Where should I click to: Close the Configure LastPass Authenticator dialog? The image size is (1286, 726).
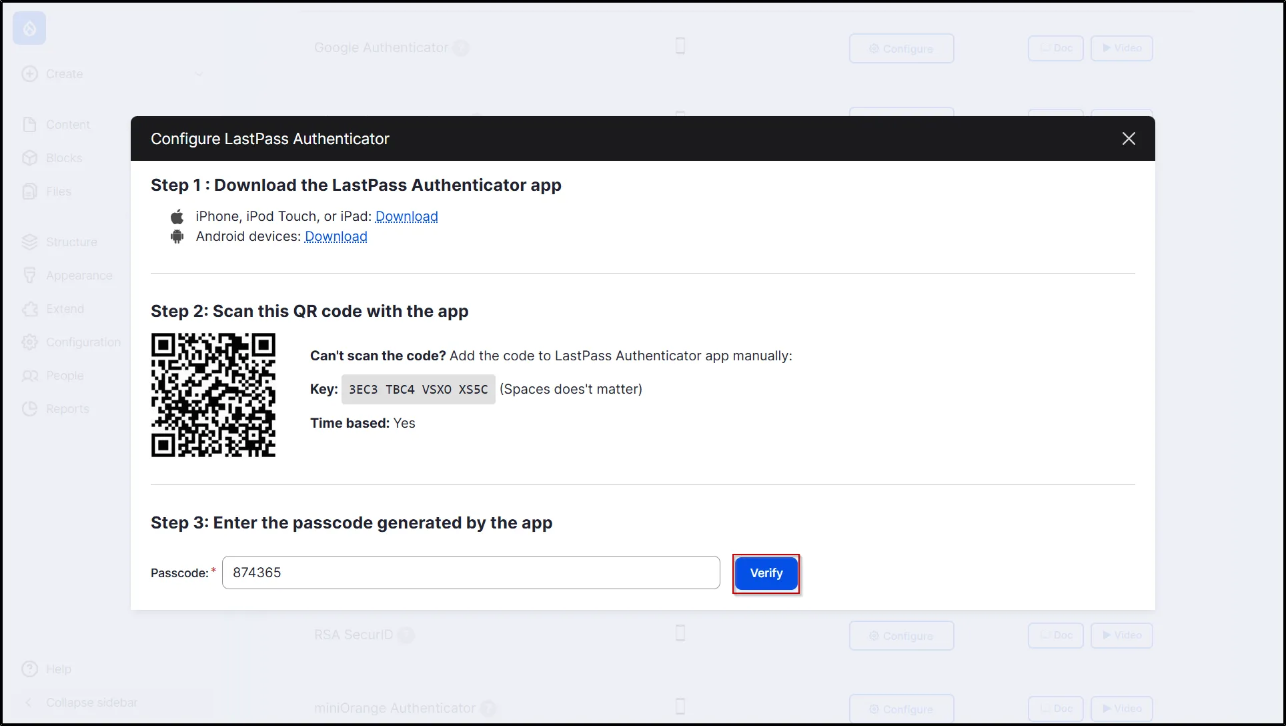click(x=1128, y=139)
